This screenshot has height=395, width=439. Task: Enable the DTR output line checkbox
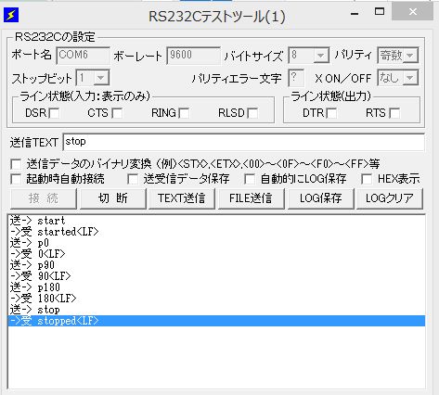(x=331, y=113)
